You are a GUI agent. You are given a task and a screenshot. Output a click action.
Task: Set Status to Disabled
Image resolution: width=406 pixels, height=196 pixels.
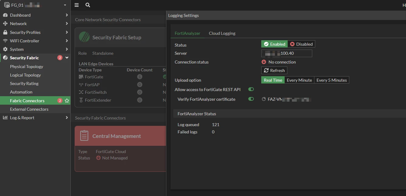(301, 44)
